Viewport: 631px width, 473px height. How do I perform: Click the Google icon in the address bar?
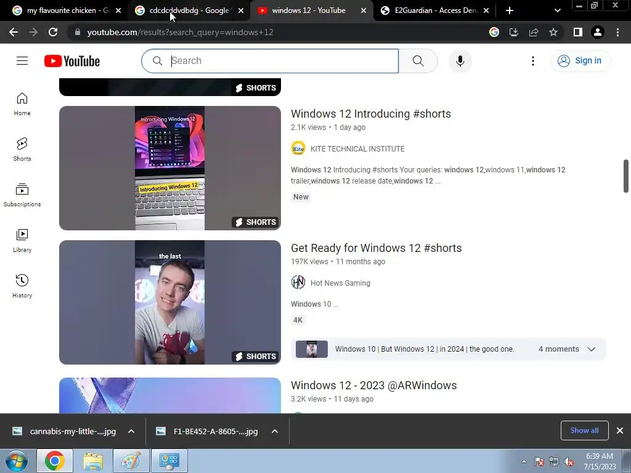pyautogui.click(x=494, y=32)
